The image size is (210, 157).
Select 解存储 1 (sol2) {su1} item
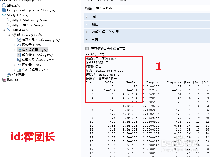point(37,55)
